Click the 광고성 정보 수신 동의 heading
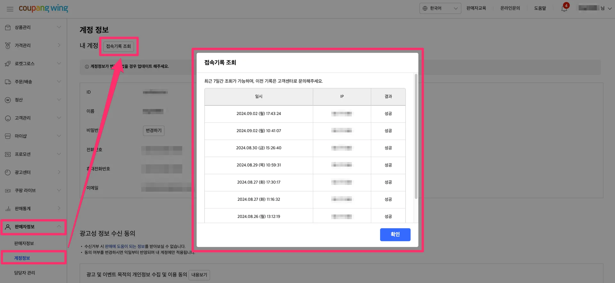 [x=107, y=233]
